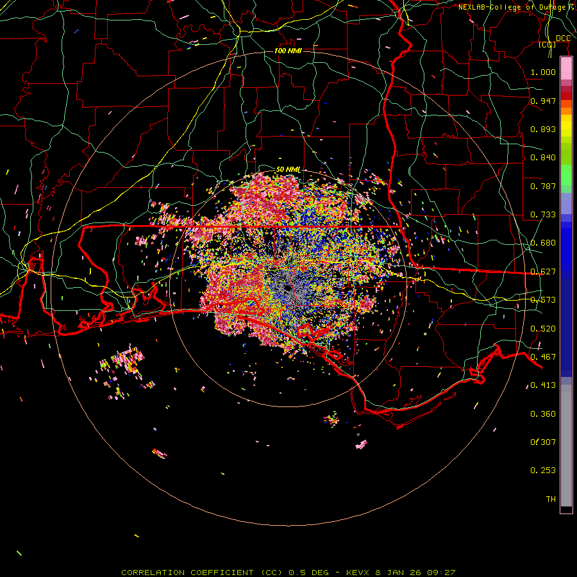577x577 pixels.
Task: Click the 0.840 scale value
Action: pos(543,158)
